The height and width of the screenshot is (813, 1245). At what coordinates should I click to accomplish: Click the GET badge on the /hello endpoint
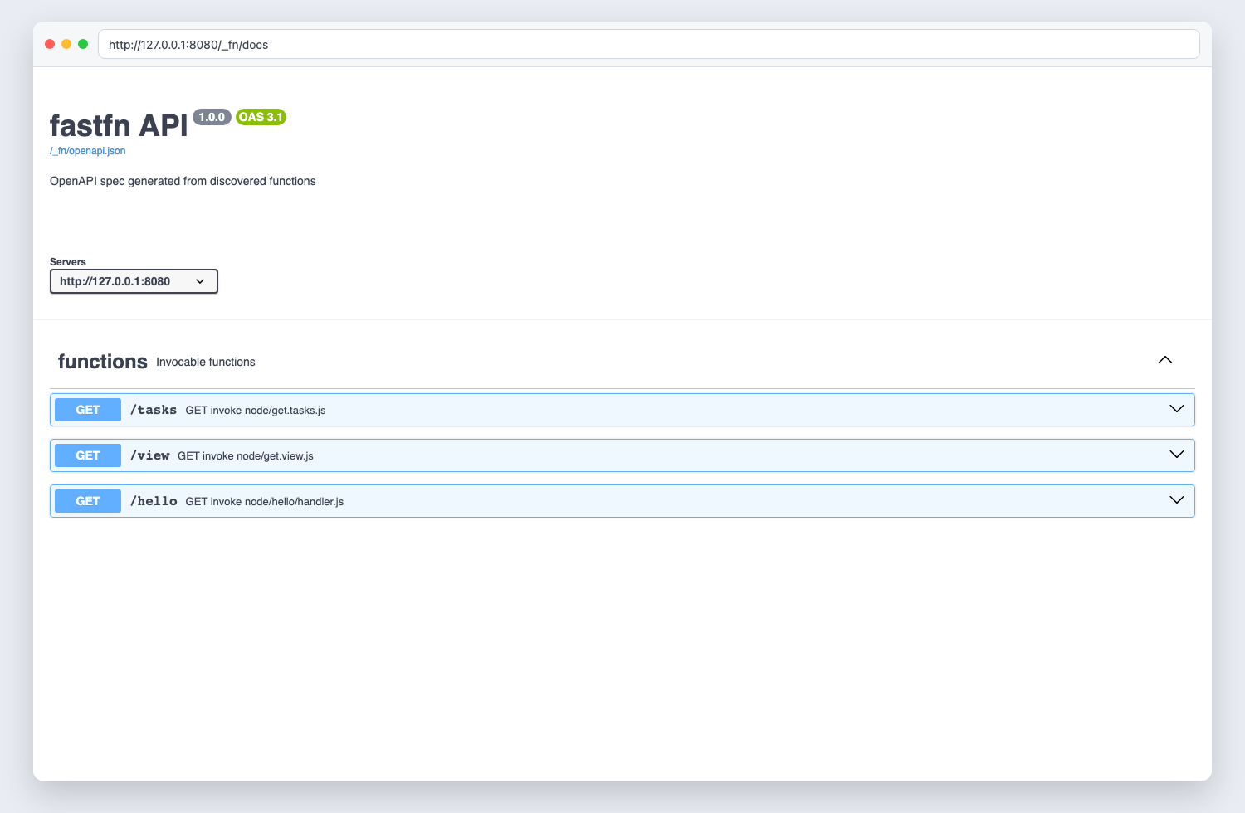(x=87, y=500)
